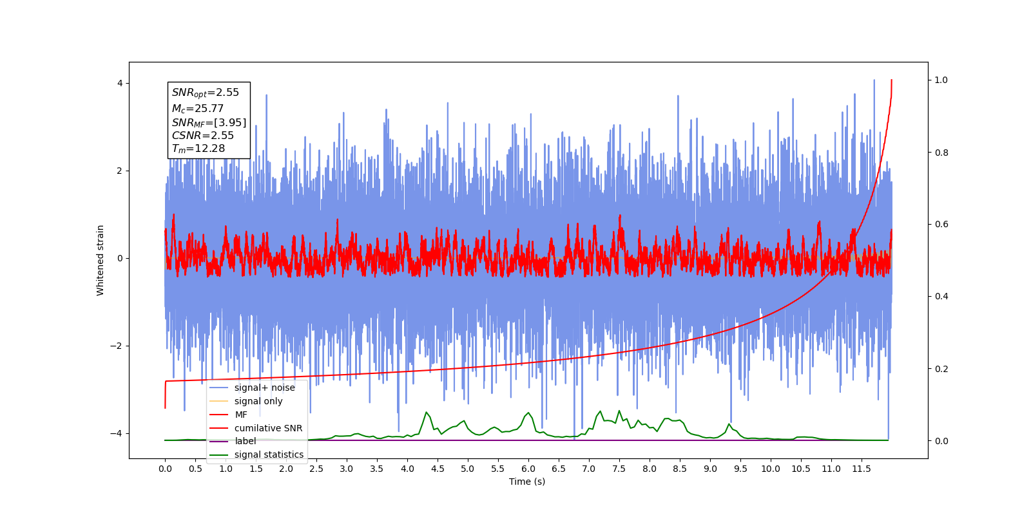
Task: Click the 9.0 tick on the time axis
Action: click(x=710, y=469)
